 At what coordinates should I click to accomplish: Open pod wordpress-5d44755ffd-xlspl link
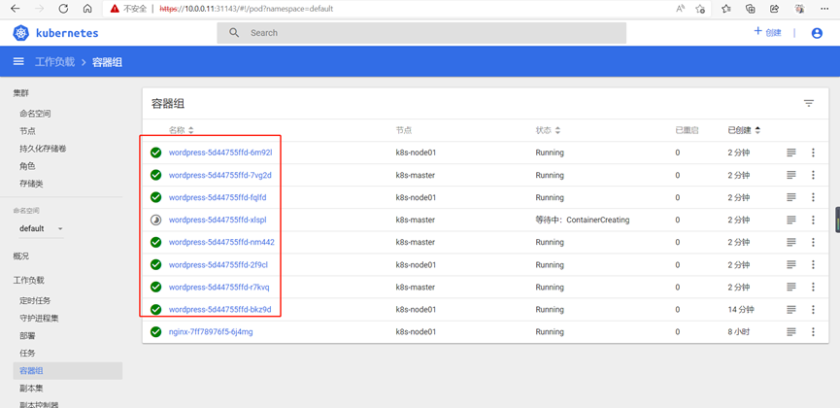pyautogui.click(x=218, y=220)
